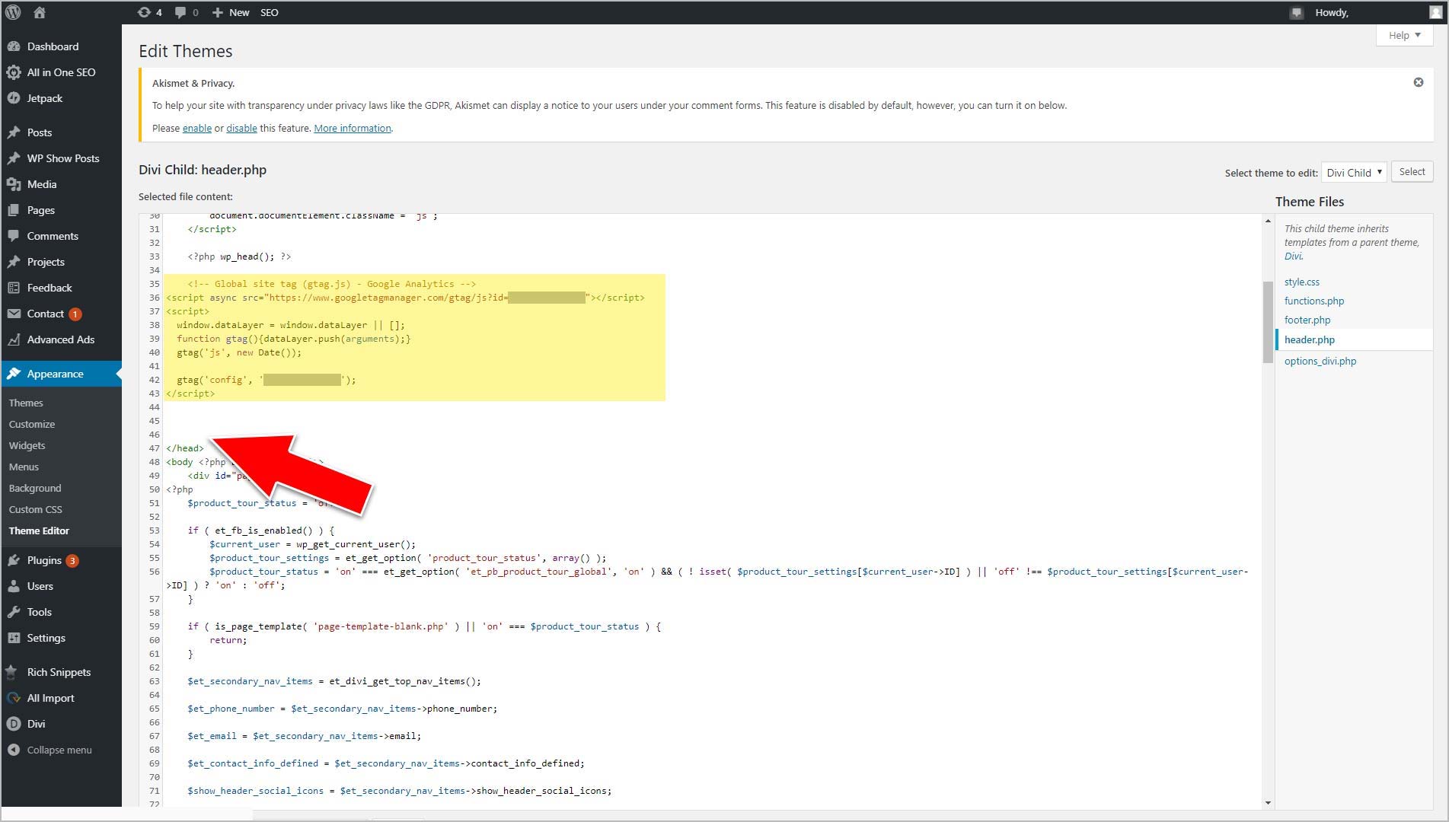Click the Contact envelope icon
Screen dimensions: 1449x822
13,314
